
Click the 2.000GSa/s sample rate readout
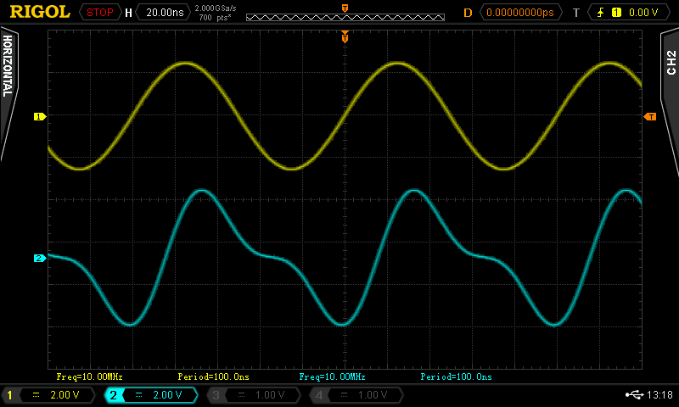216,8
